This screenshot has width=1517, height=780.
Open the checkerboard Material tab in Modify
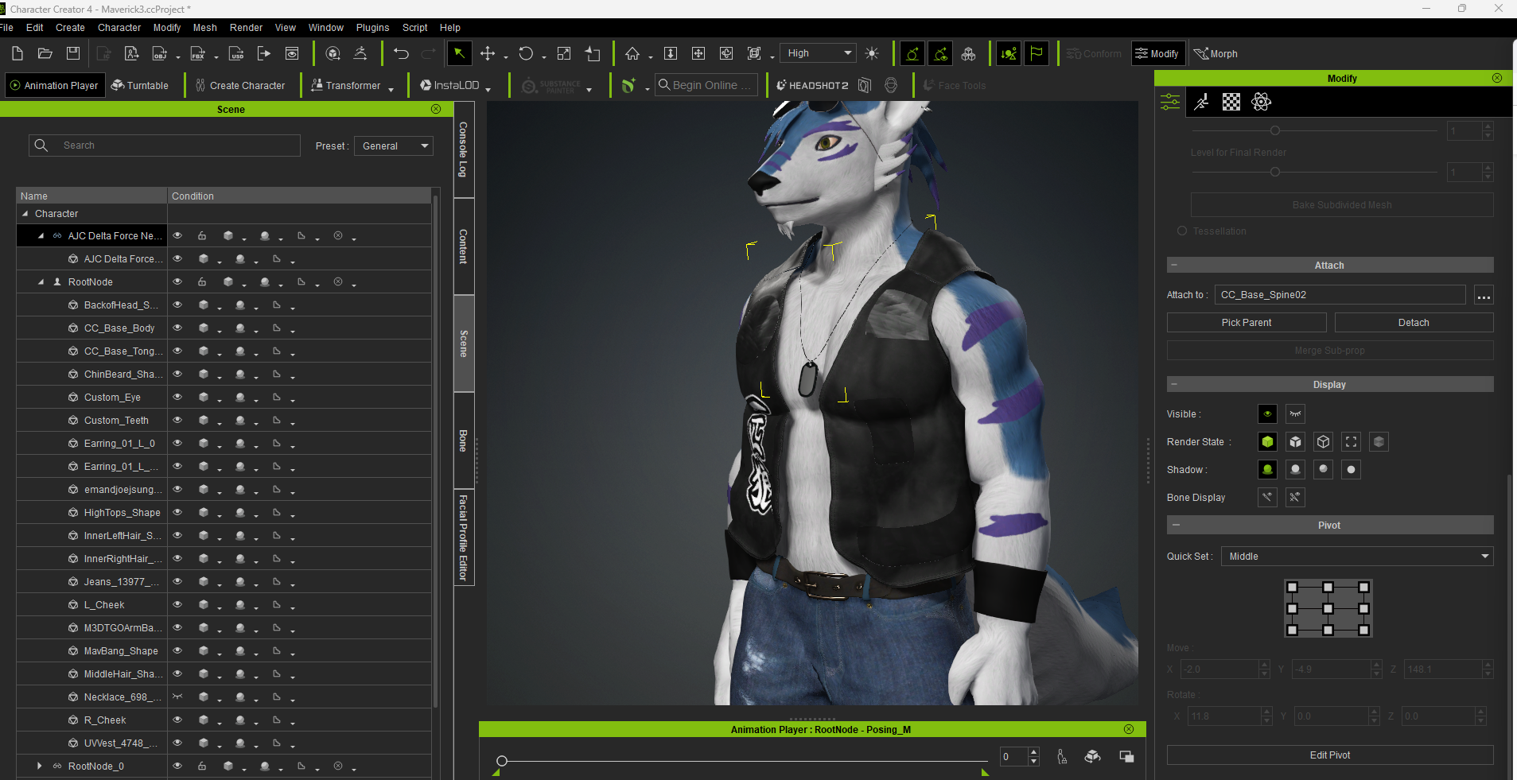coord(1231,102)
